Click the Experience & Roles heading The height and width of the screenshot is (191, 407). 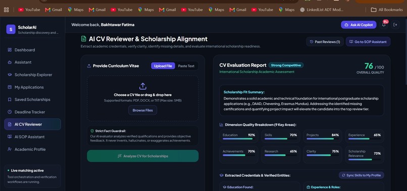coord(326,187)
